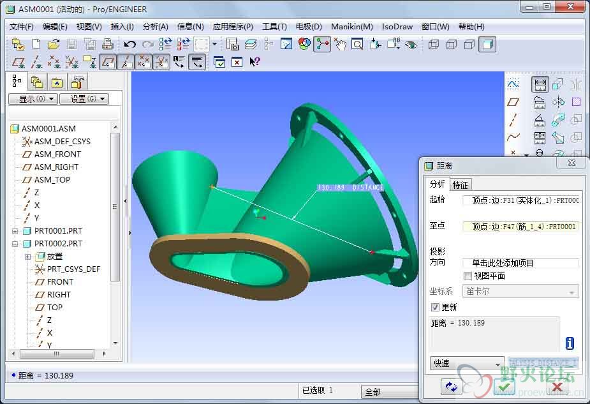Open the 分析(A) menu

tap(156, 27)
